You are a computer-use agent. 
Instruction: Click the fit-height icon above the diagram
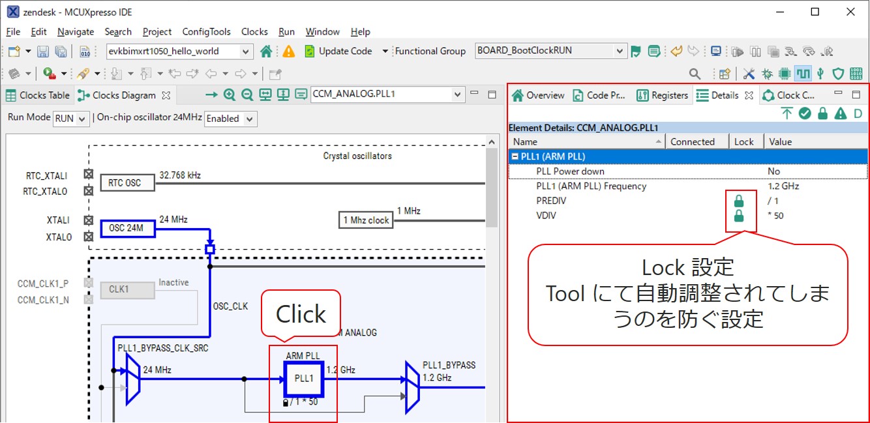click(x=283, y=95)
